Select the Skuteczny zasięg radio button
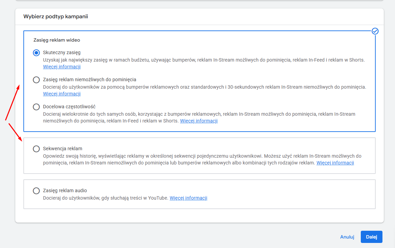395x248 pixels. (x=36, y=53)
